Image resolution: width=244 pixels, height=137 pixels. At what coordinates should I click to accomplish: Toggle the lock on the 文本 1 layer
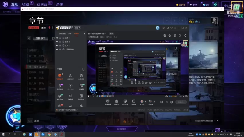pos(60,45)
